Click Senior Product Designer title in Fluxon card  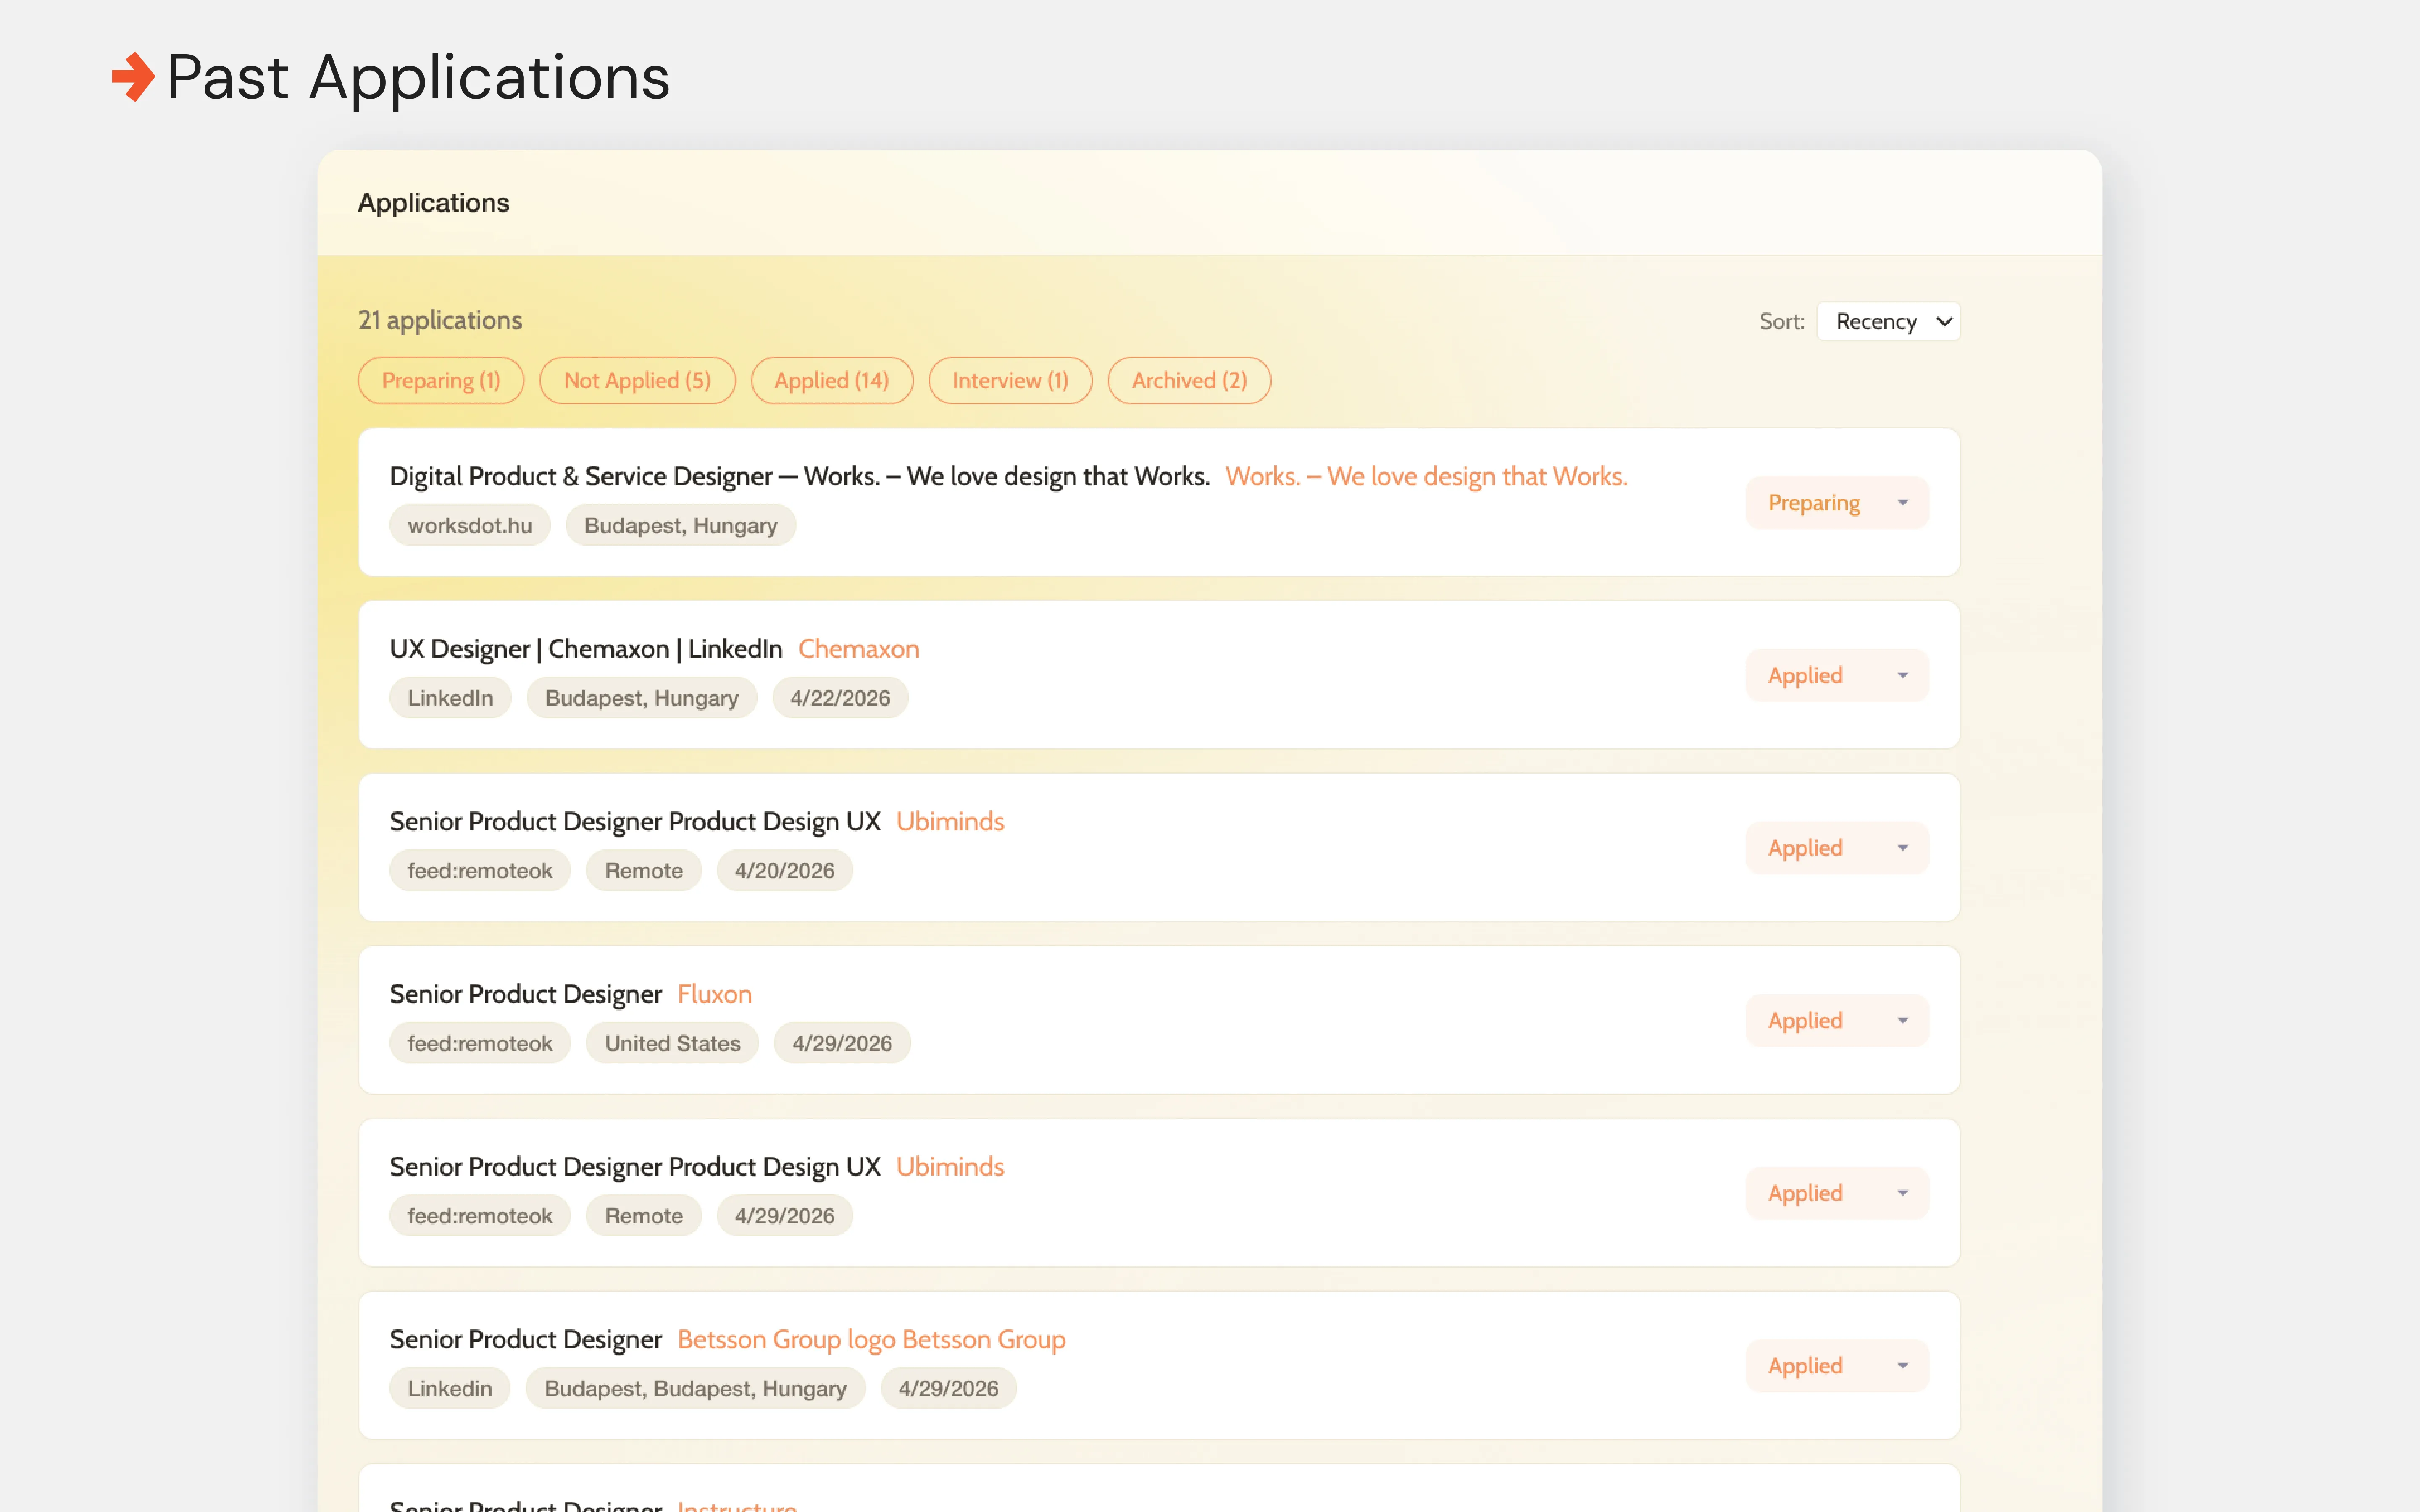(x=525, y=994)
